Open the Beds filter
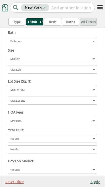This screenshot has width=105, height=187. [x=52, y=22]
